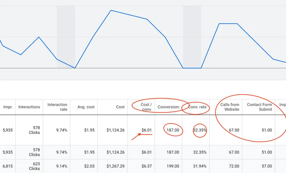Click the highest peak of the blue chart line
The width and height of the screenshot is (286, 173).
coord(111,10)
